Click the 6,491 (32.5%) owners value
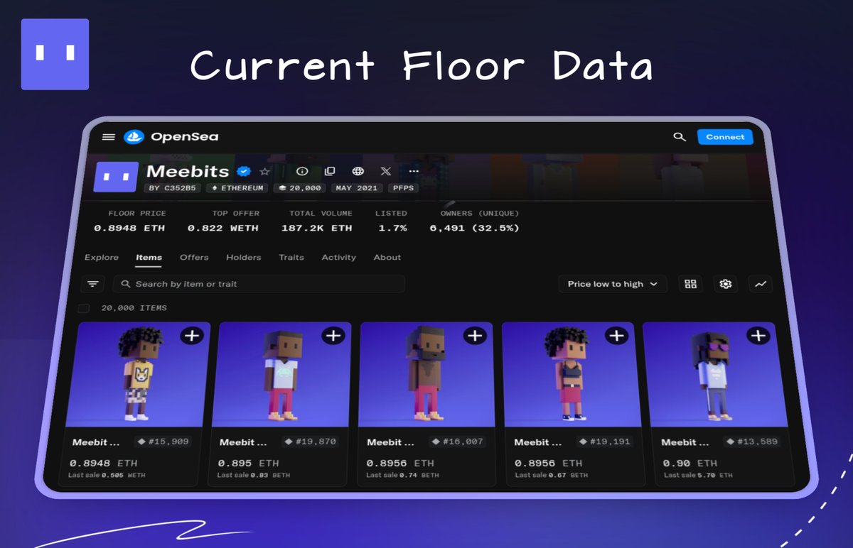 coord(474,229)
